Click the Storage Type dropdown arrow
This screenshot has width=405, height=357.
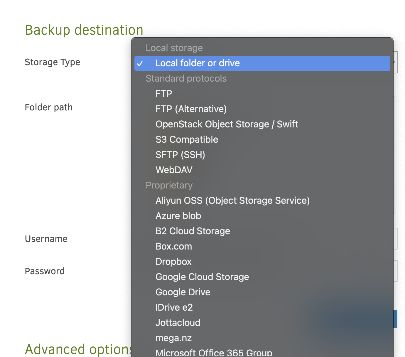coord(395,62)
